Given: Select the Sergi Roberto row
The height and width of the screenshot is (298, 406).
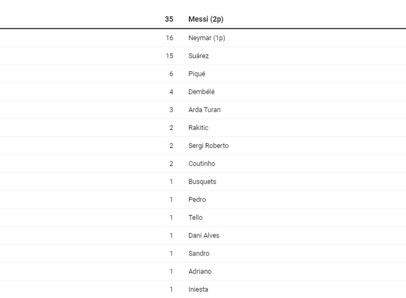Looking at the screenshot, I should coord(208,146).
